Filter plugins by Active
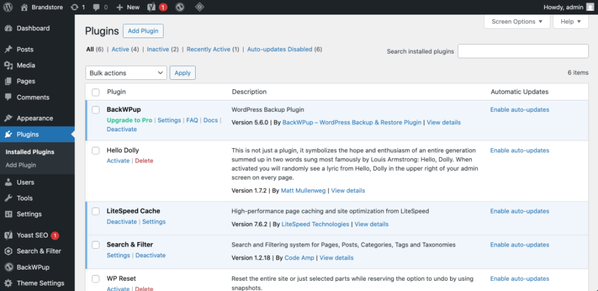Image resolution: width=598 pixels, height=291 pixels. (120, 49)
